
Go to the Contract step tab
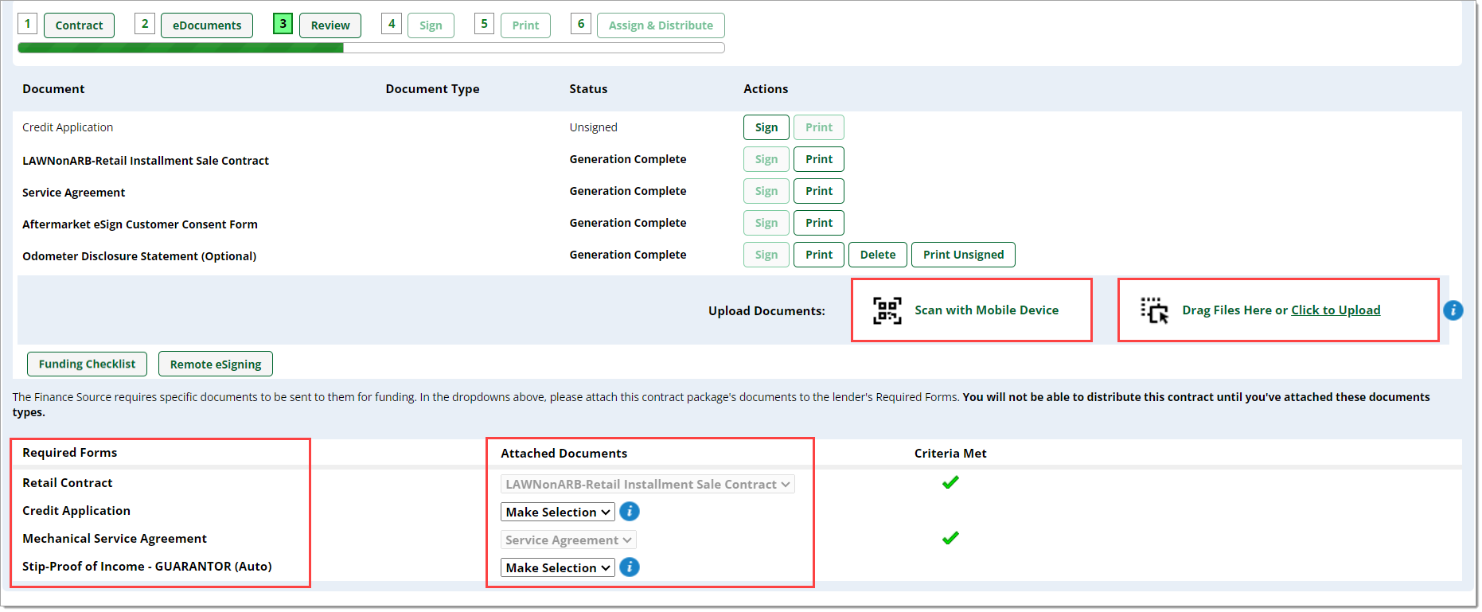tap(79, 25)
